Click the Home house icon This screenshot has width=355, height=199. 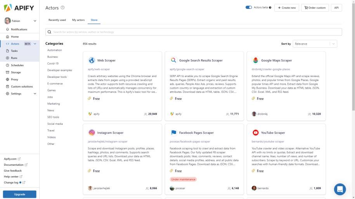click(7, 37)
